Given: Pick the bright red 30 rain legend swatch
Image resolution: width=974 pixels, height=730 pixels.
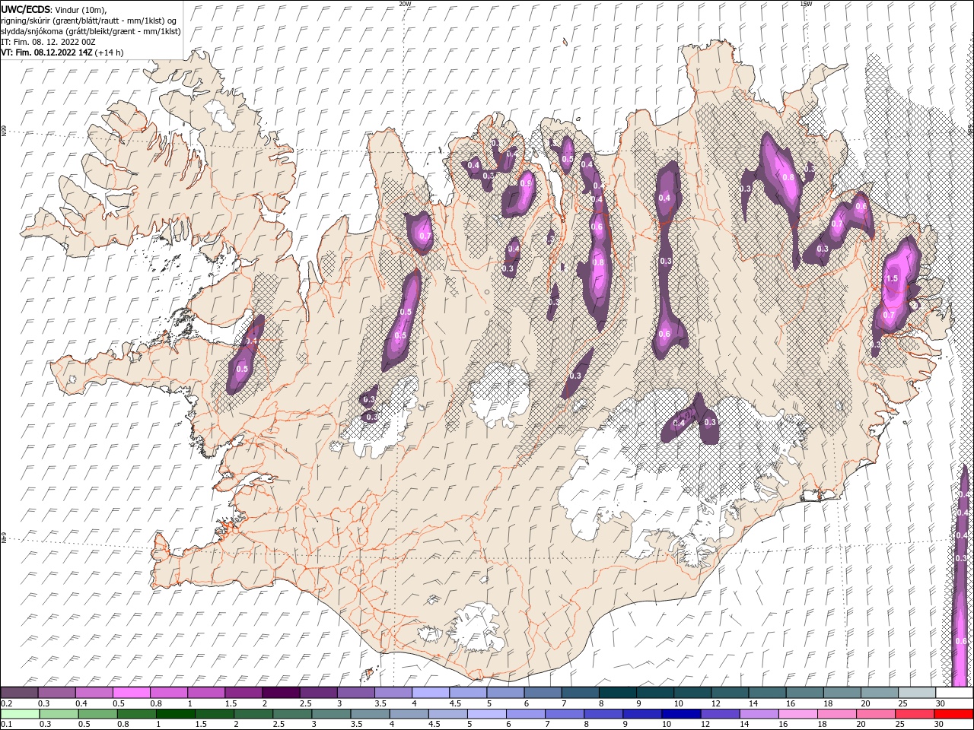Looking at the screenshot, I should 954,713.
